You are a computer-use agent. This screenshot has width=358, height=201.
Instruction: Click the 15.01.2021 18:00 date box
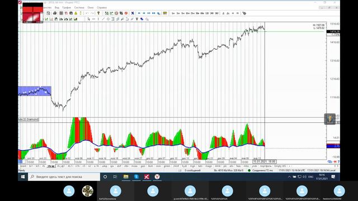pos(265,161)
